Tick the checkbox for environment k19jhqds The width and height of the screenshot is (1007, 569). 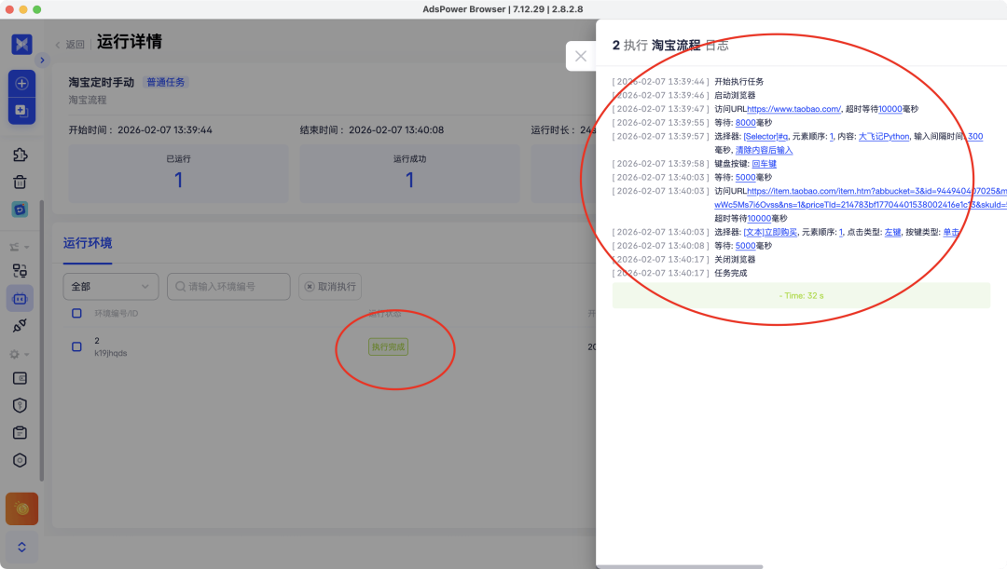(76, 346)
